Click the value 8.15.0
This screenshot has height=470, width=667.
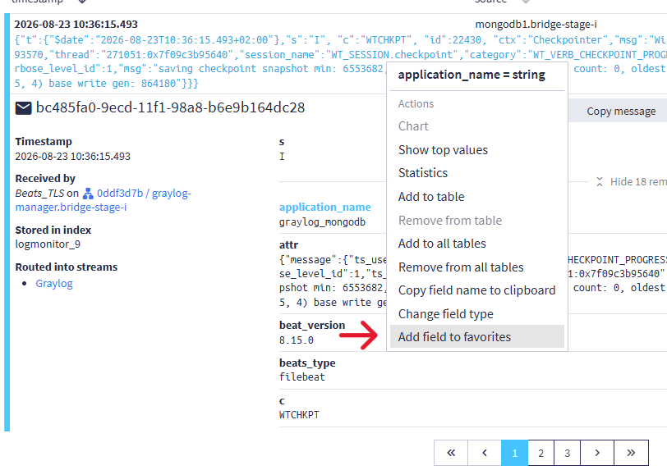coord(296,340)
